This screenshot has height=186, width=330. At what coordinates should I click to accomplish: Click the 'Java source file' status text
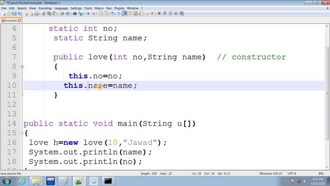(x=11, y=174)
